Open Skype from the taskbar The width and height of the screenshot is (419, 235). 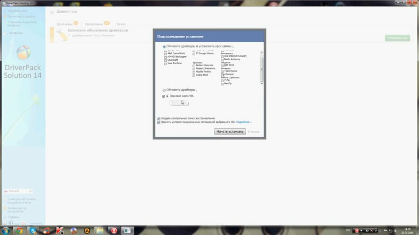33,231
